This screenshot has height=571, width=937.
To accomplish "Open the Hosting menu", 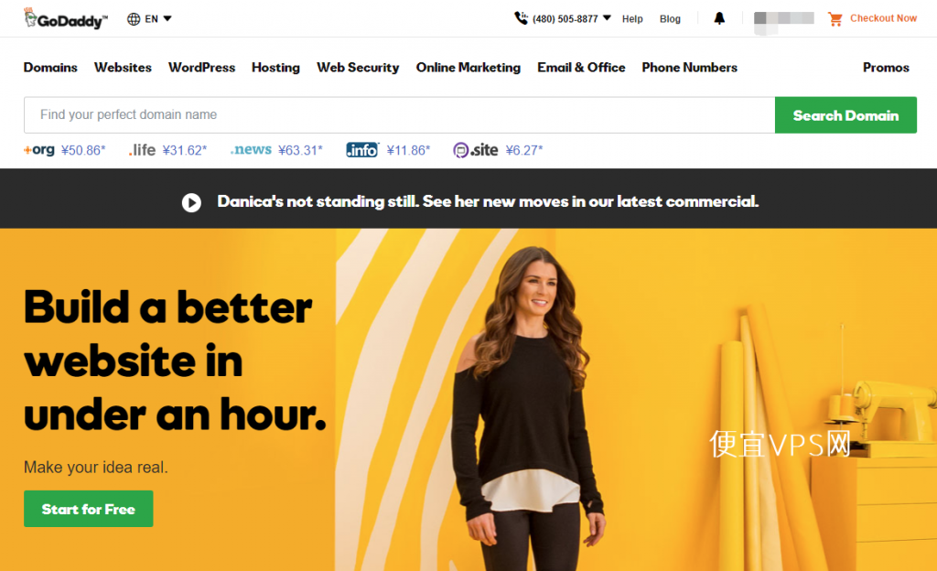I will [275, 68].
